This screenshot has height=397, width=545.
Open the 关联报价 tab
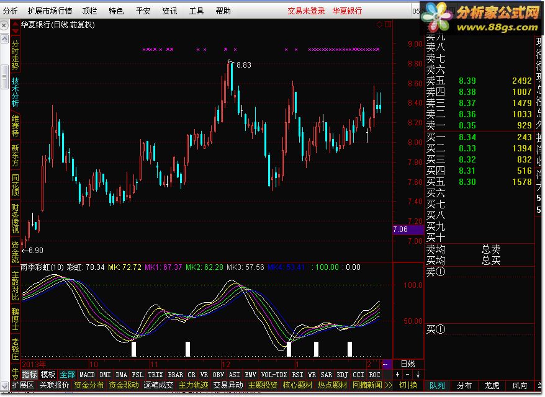pyautogui.click(x=54, y=385)
